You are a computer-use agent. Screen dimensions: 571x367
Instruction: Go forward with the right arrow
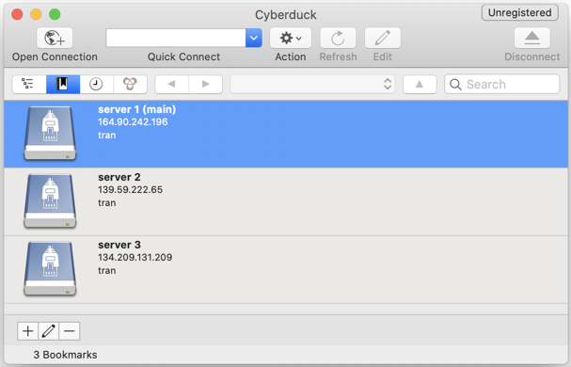tap(205, 84)
